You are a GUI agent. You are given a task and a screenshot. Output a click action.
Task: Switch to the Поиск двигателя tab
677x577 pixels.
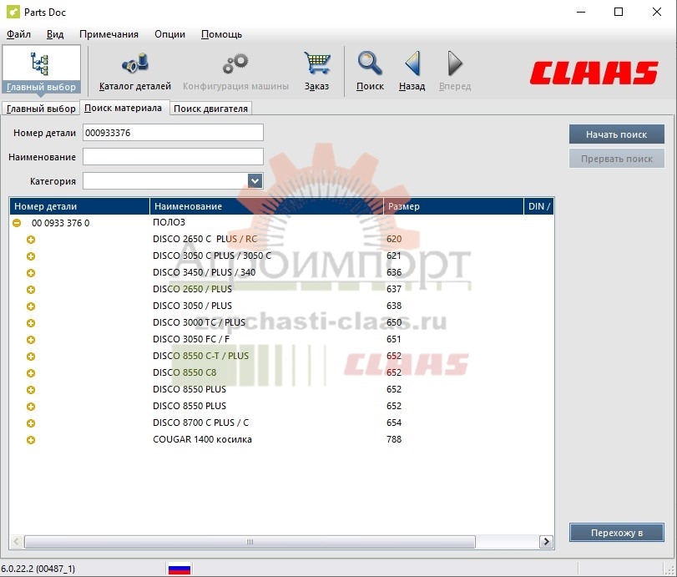210,109
